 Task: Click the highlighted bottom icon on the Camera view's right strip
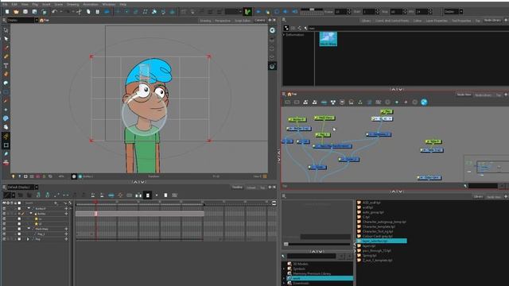272,66
